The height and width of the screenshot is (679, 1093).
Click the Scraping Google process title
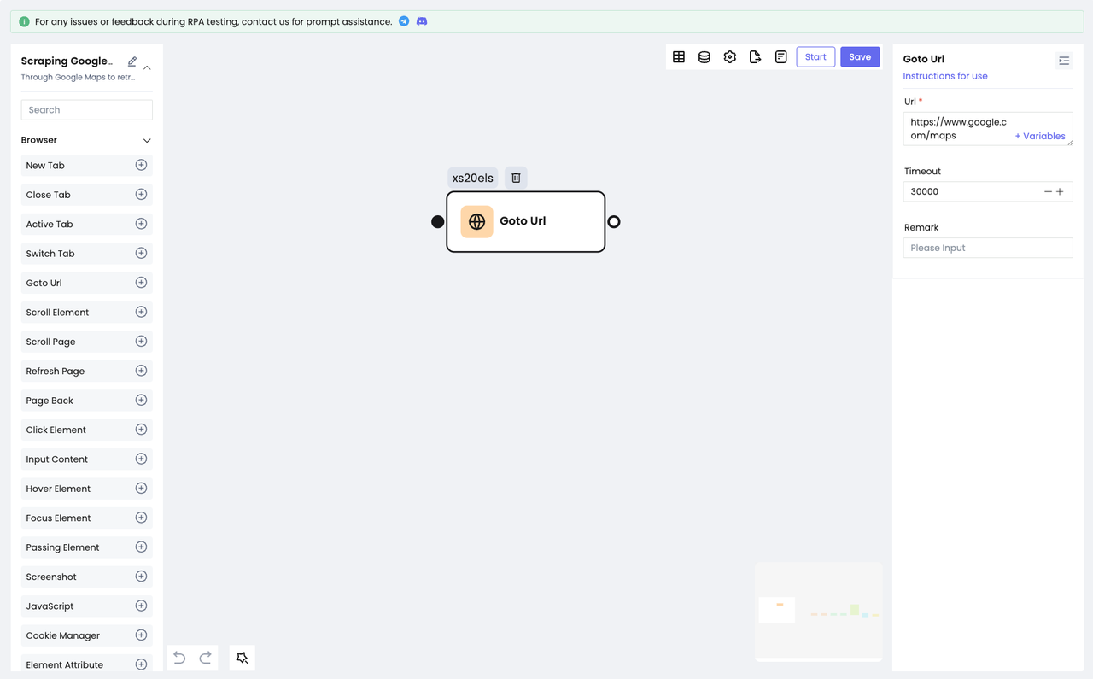pos(67,61)
